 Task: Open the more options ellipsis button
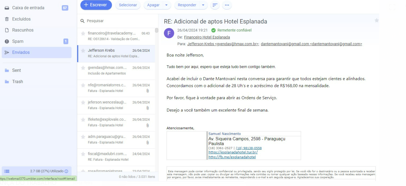coord(227,5)
